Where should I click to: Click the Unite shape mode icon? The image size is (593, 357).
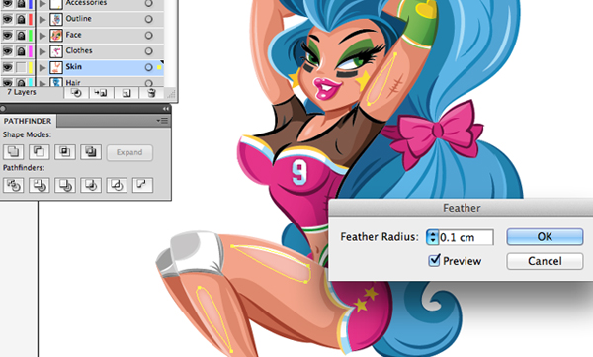(x=13, y=152)
